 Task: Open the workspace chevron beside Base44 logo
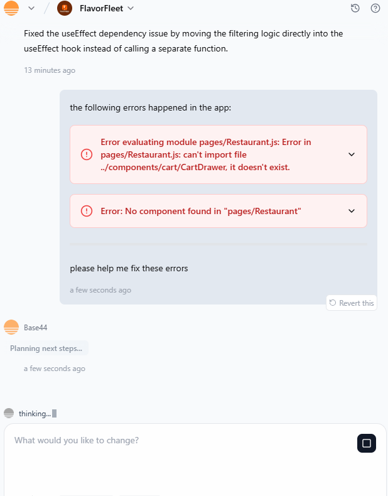[x=31, y=8]
